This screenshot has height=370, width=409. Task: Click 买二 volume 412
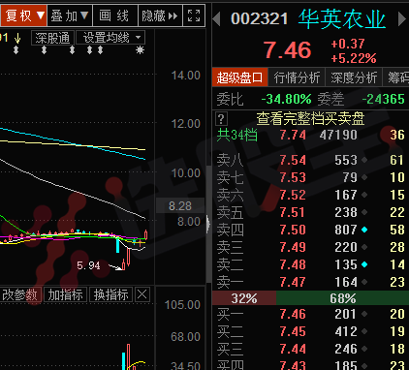(x=346, y=331)
